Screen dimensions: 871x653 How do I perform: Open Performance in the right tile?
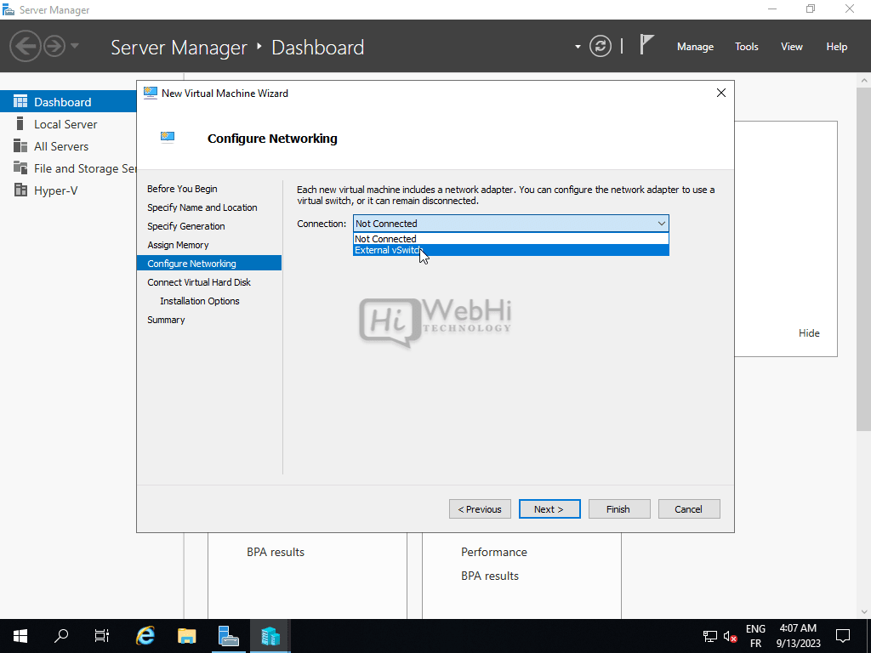coord(494,552)
